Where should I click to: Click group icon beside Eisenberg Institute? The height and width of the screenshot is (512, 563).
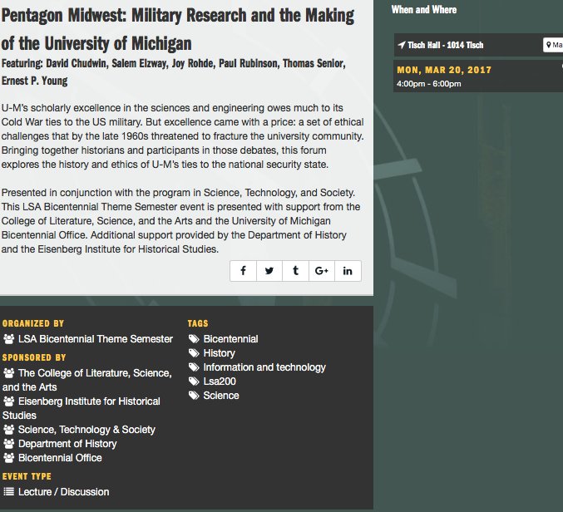pyautogui.click(x=9, y=401)
